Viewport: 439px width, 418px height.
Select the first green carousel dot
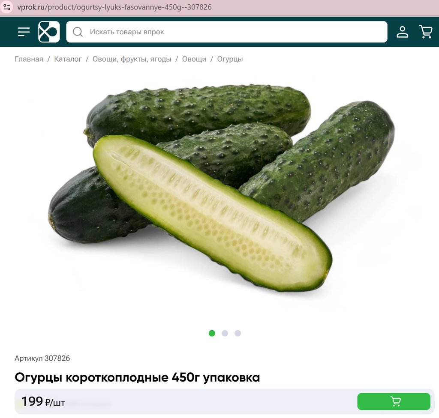click(212, 333)
